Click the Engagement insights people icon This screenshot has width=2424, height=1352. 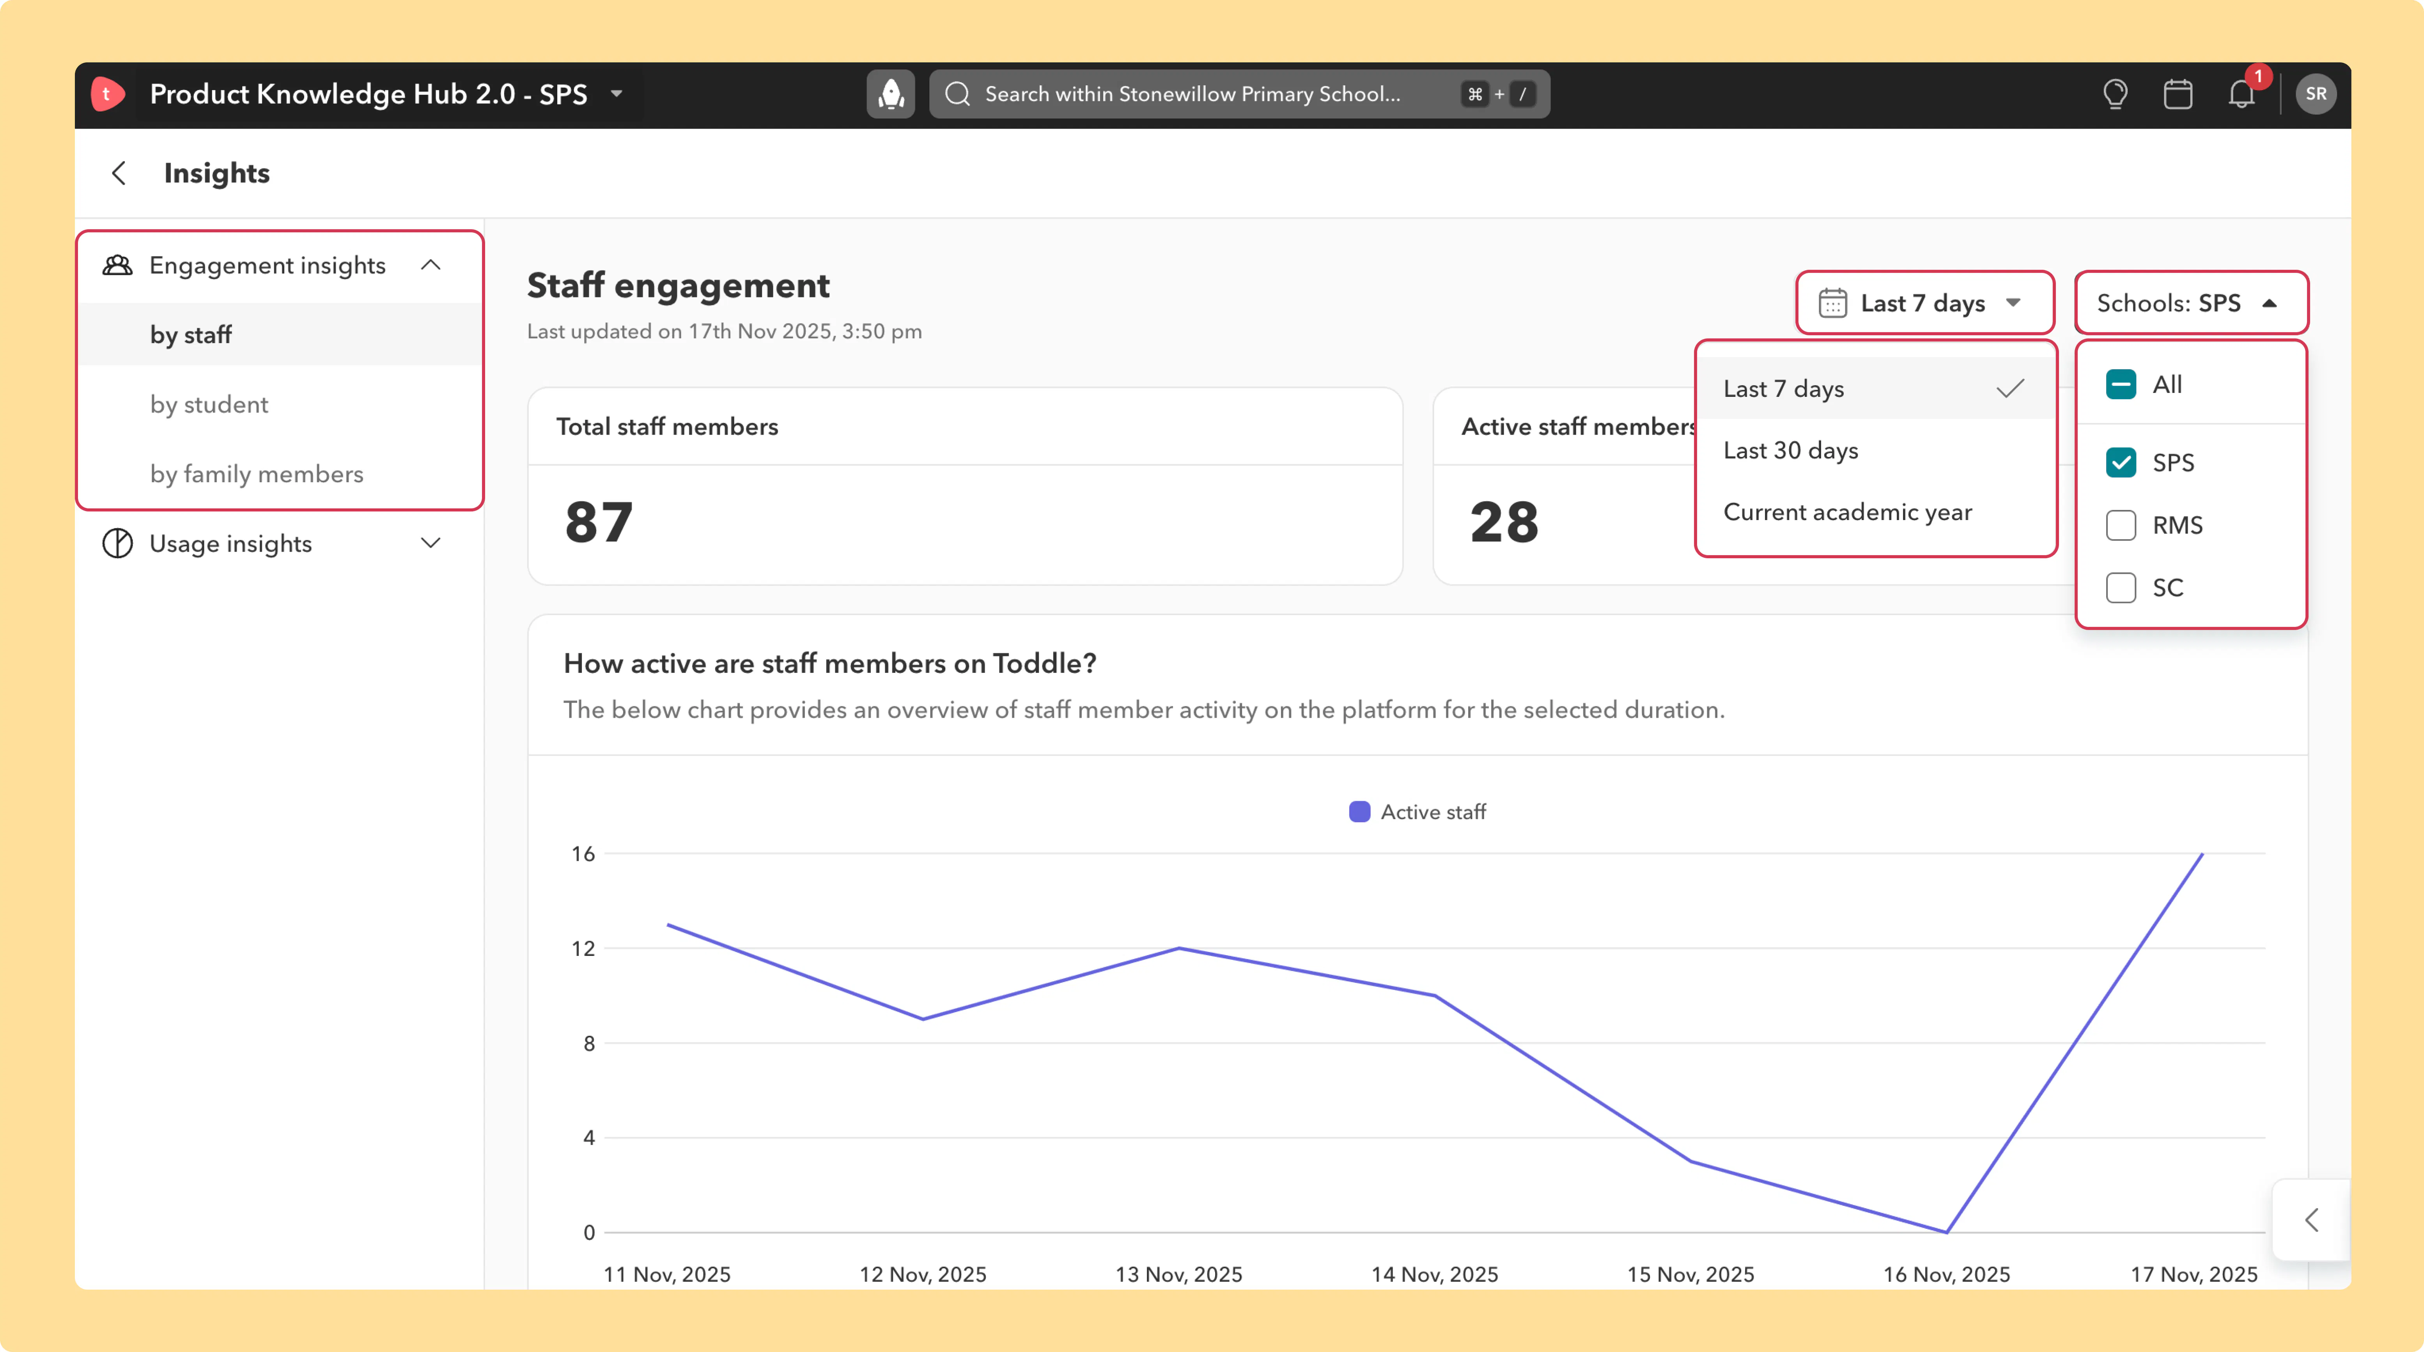(118, 265)
